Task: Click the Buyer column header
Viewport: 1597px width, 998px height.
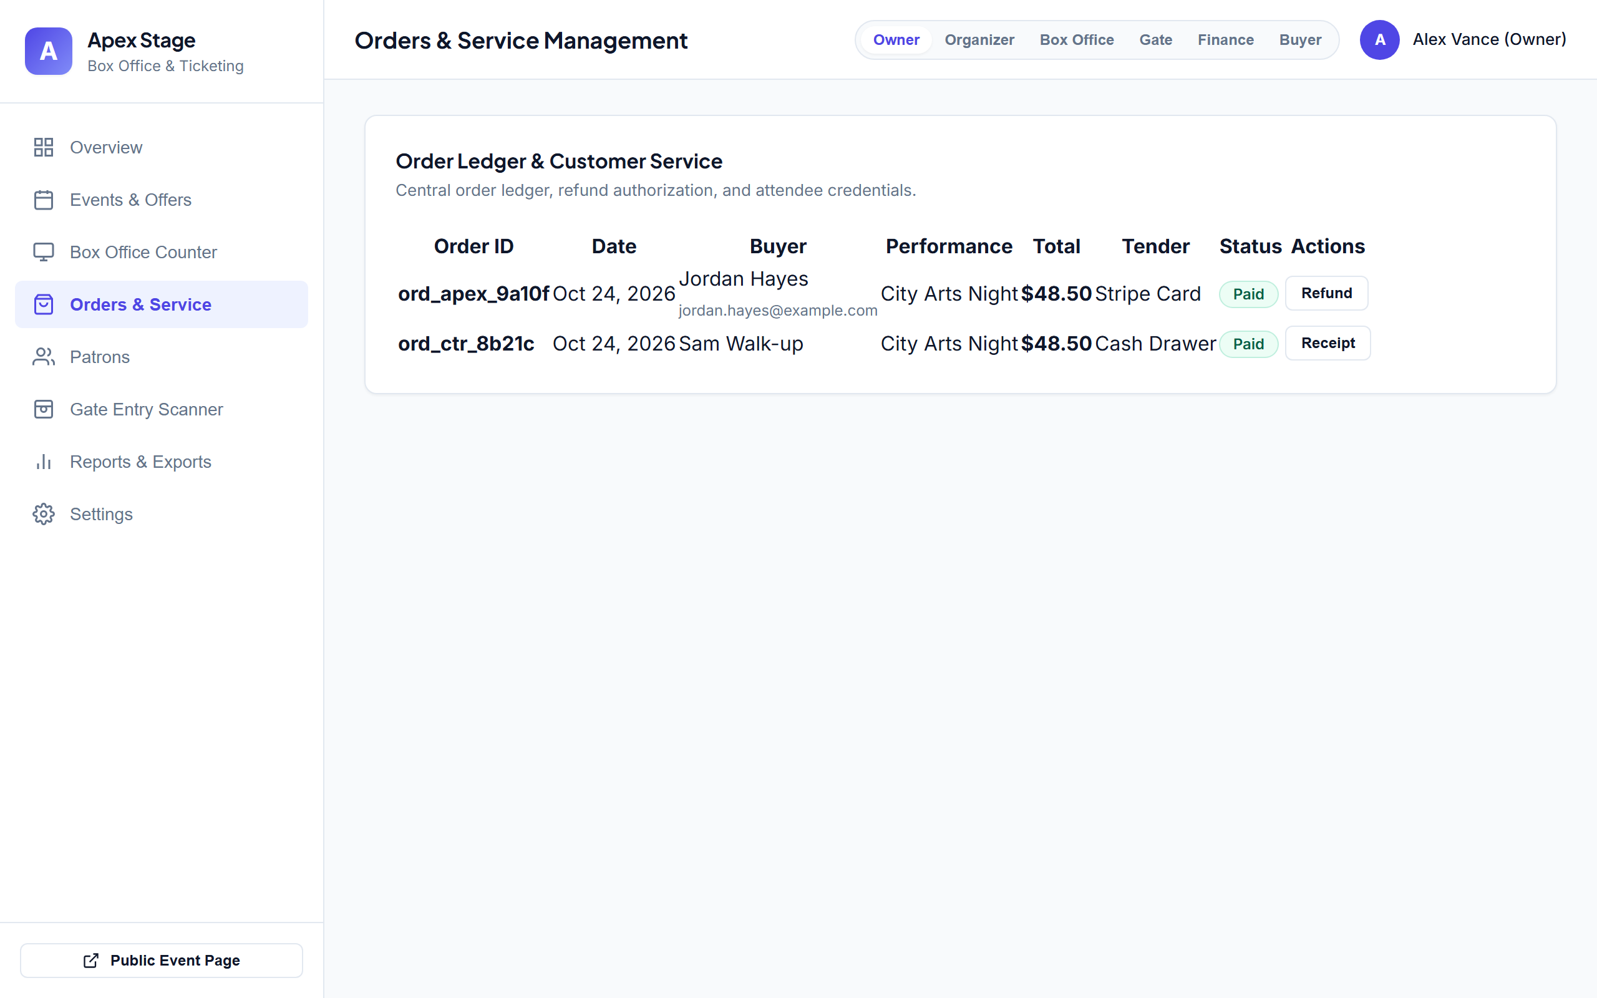Action: [x=778, y=246]
